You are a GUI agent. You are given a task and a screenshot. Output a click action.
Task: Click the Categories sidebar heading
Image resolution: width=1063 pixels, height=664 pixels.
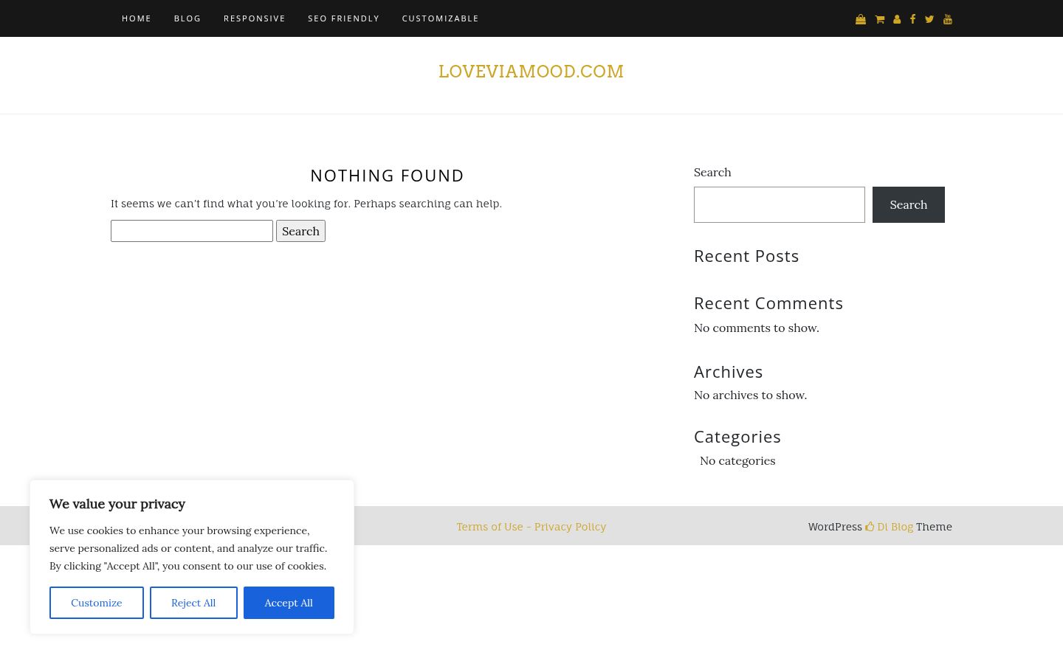tap(737, 437)
